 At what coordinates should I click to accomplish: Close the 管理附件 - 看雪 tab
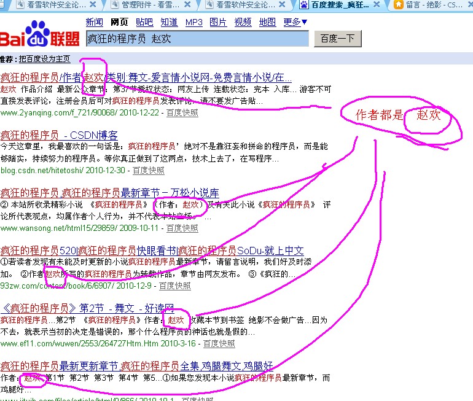pyautogui.click(x=187, y=4)
